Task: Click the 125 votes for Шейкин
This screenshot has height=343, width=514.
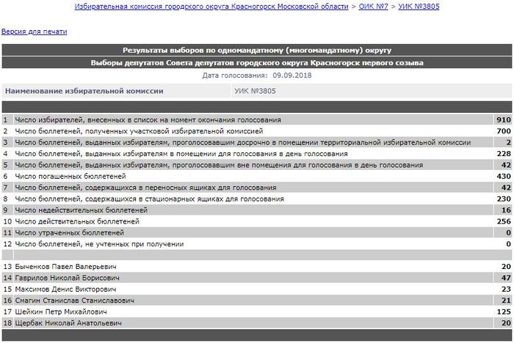Action: 503,311
